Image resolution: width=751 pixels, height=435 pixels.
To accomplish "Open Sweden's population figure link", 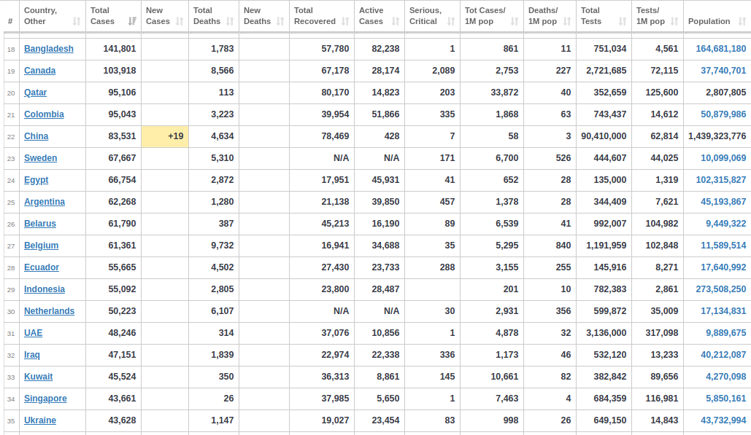I will point(723,158).
